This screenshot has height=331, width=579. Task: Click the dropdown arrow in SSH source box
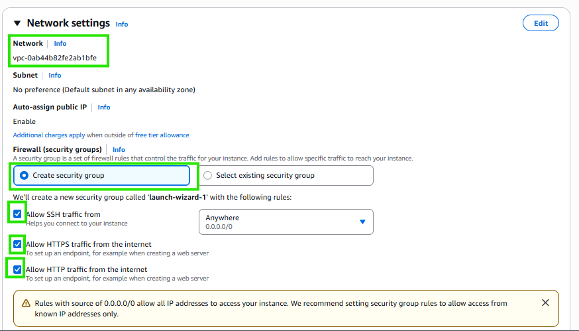[x=362, y=222]
